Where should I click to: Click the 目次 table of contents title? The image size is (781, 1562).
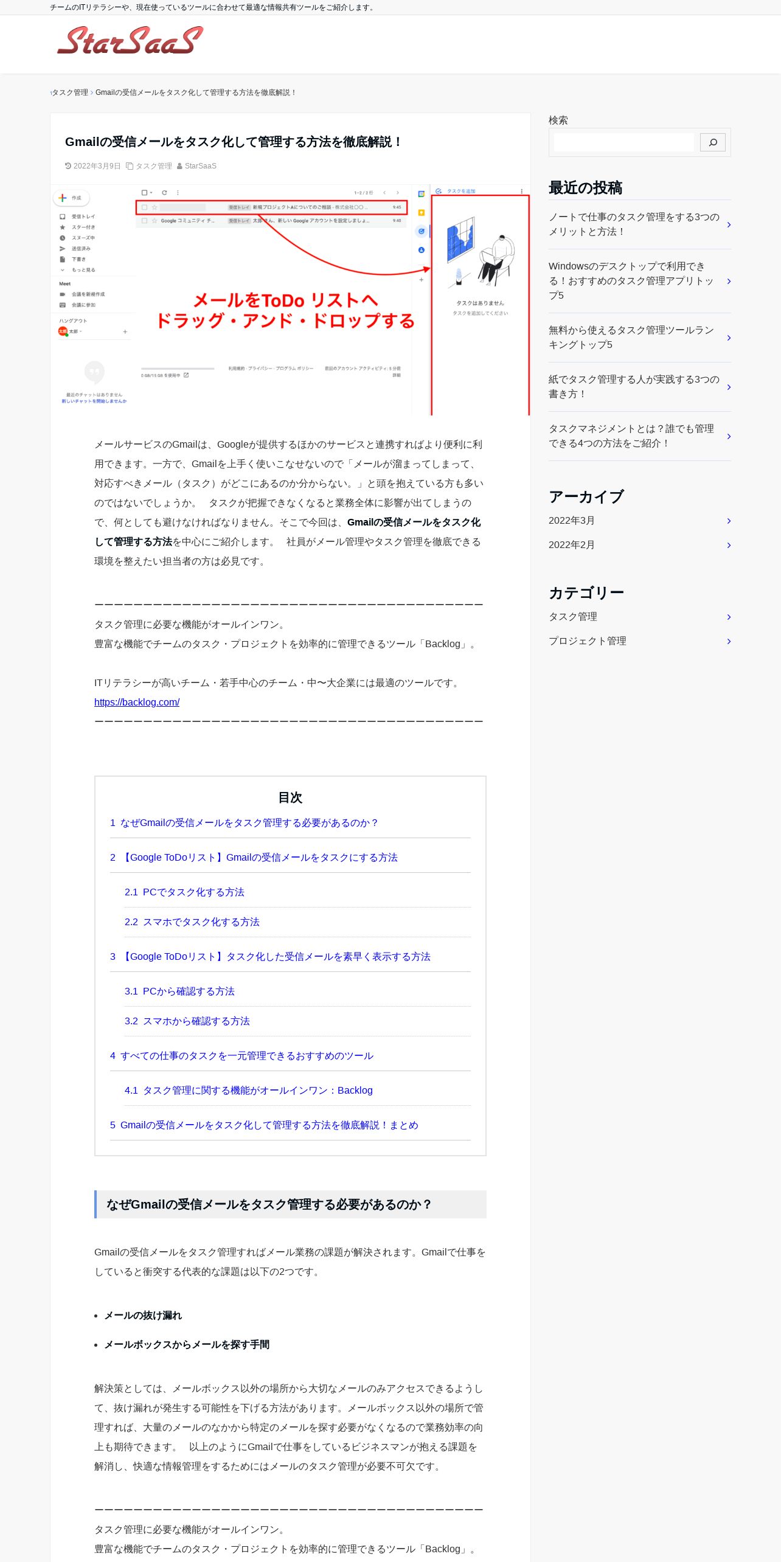coord(290,797)
